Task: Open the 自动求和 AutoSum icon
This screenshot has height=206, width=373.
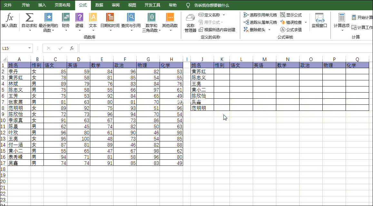Action: 29,18
